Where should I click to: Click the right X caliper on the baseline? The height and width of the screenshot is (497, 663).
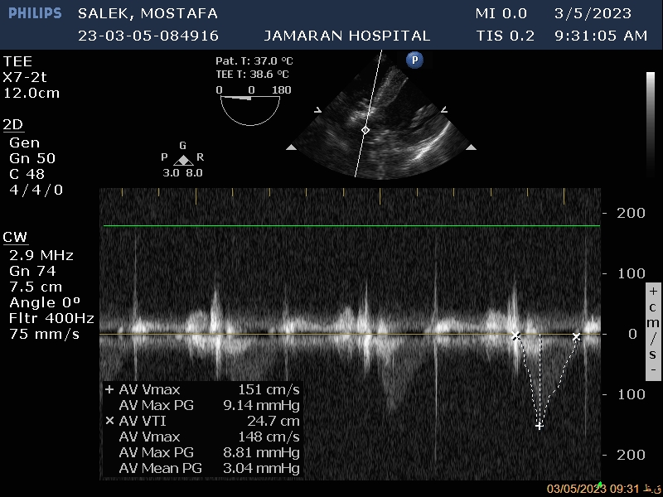click(576, 337)
